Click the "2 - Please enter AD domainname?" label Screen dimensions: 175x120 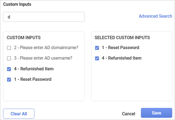click(x=46, y=48)
